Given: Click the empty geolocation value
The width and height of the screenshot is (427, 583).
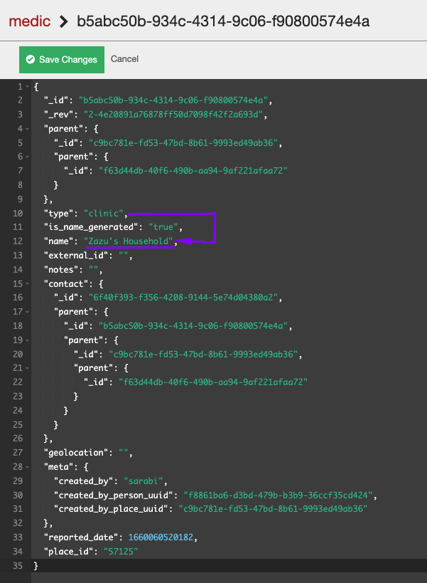Looking at the screenshot, I should (x=124, y=453).
